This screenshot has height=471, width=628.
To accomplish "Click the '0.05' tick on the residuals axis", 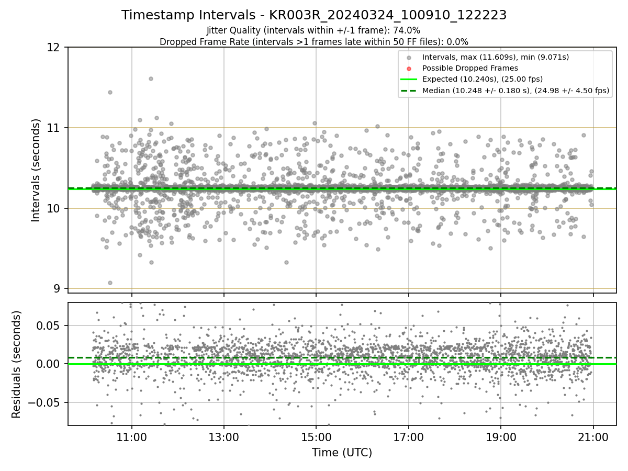I will pos(49,326).
